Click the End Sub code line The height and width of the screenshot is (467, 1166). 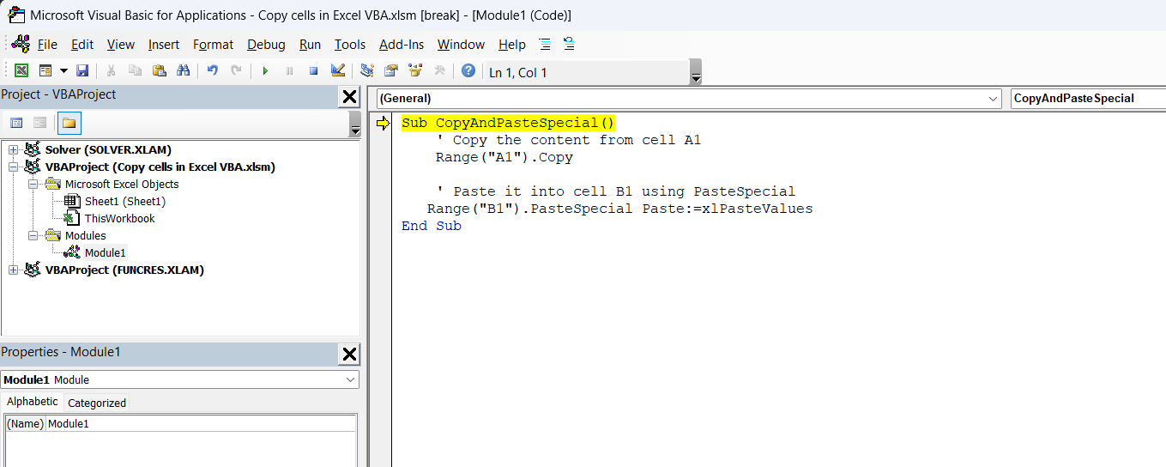click(432, 226)
